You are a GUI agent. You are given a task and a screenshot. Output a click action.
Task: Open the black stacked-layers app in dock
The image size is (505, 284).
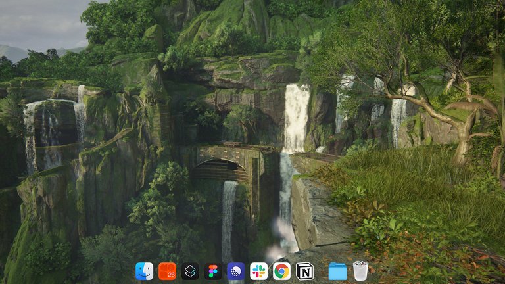(190, 271)
